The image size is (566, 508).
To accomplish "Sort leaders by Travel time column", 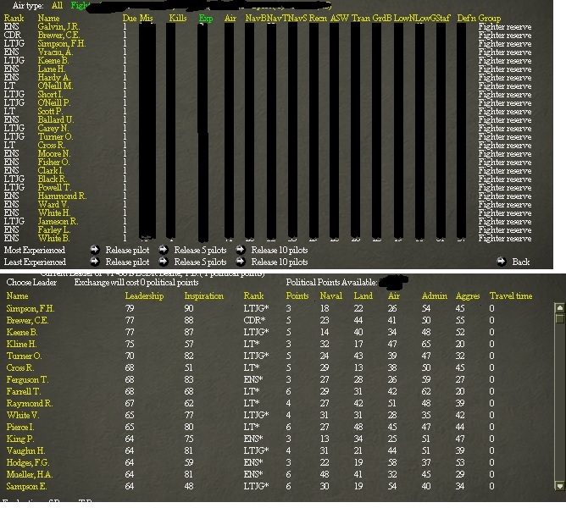I will click(511, 295).
